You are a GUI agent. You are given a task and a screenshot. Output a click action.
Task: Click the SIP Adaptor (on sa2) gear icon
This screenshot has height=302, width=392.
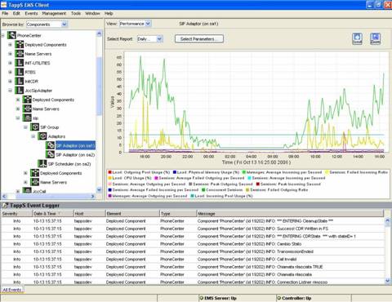[50, 154]
